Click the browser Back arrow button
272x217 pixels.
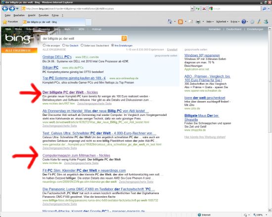pos(5,8)
